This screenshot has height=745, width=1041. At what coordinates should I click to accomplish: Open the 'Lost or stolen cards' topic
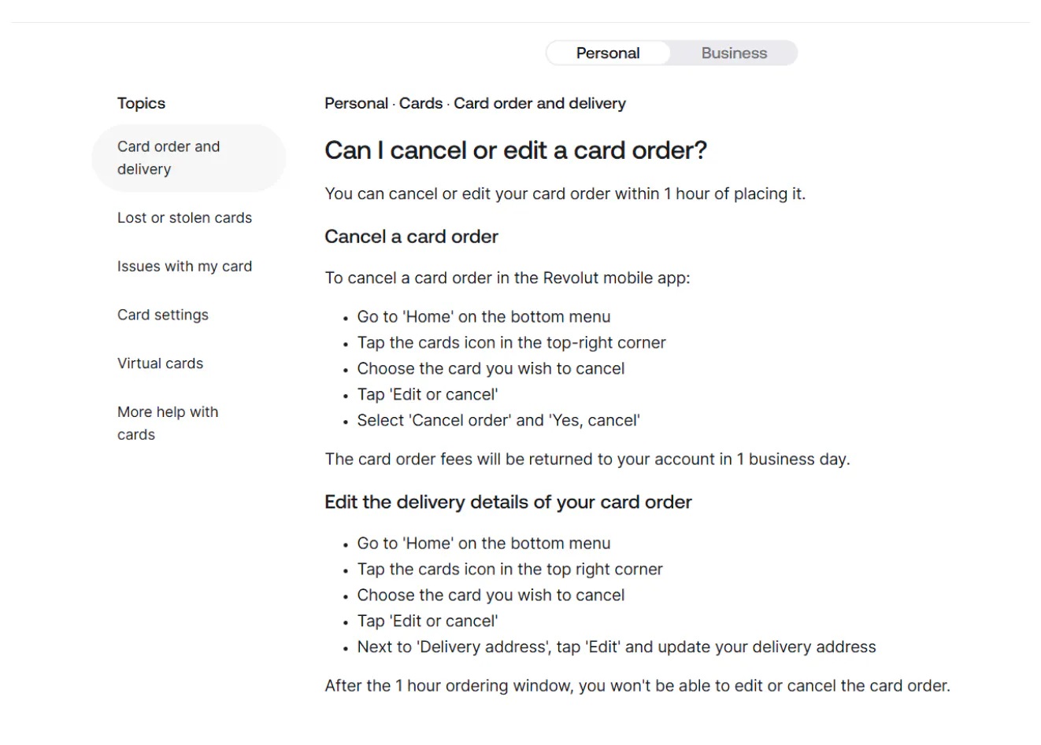pyautogui.click(x=184, y=218)
